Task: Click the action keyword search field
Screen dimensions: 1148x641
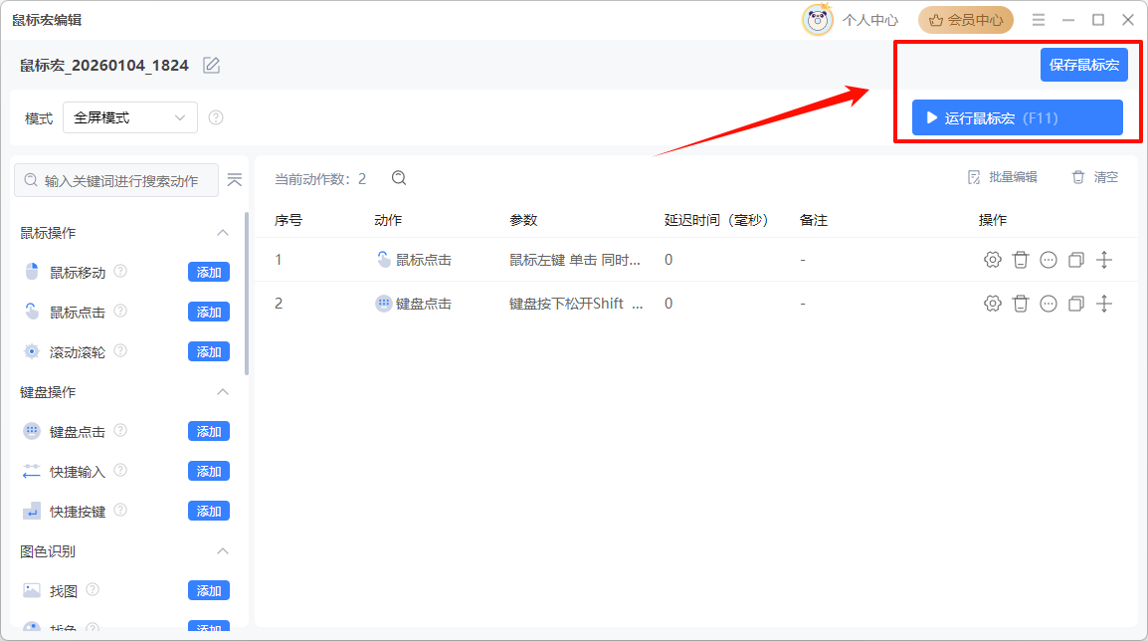Action: tap(119, 180)
